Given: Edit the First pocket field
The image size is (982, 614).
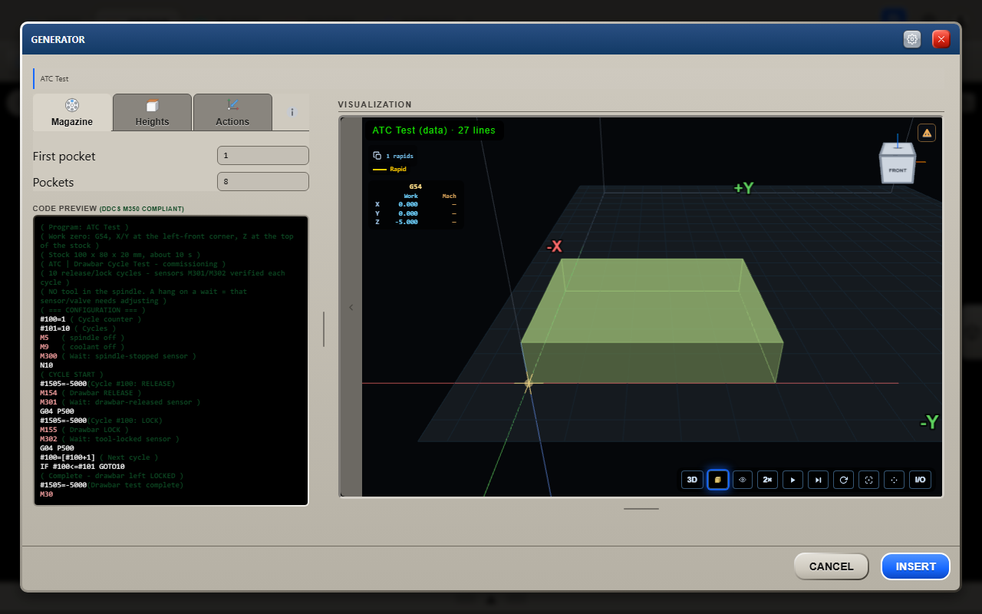Looking at the screenshot, I should coord(263,156).
